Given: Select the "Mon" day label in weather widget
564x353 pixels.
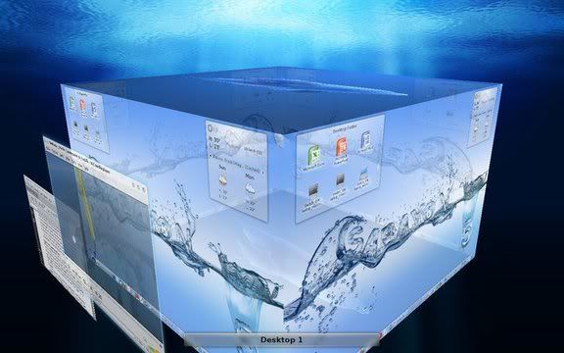Looking at the screenshot, I should click(x=250, y=176).
